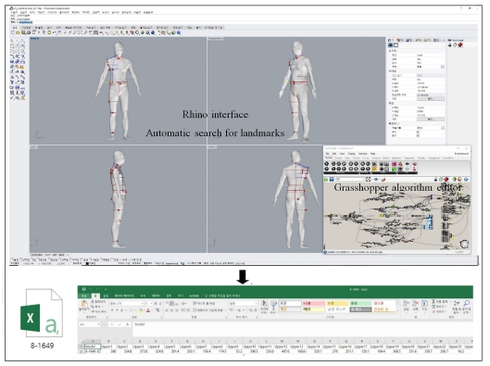Image resolution: width=490 pixels, height=366 pixels.
Task: Click the Grasshopper eye preview icon
Action: click(376, 180)
